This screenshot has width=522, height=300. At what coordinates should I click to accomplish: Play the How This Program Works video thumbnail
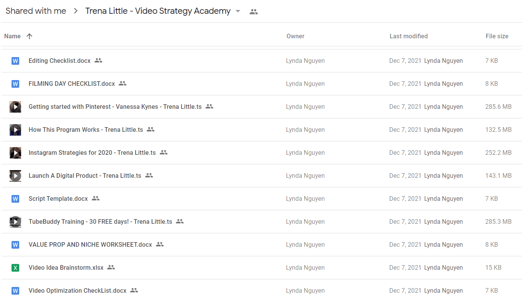(15, 130)
